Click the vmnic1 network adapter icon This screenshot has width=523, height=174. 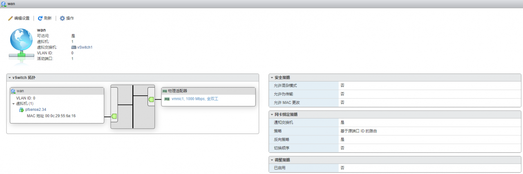click(x=167, y=99)
